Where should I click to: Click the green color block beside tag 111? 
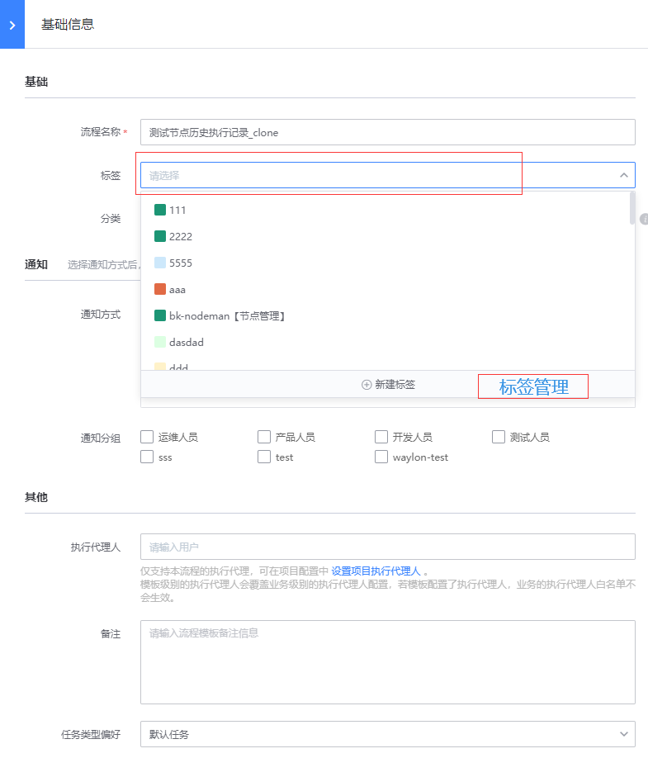tap(159, 210)
